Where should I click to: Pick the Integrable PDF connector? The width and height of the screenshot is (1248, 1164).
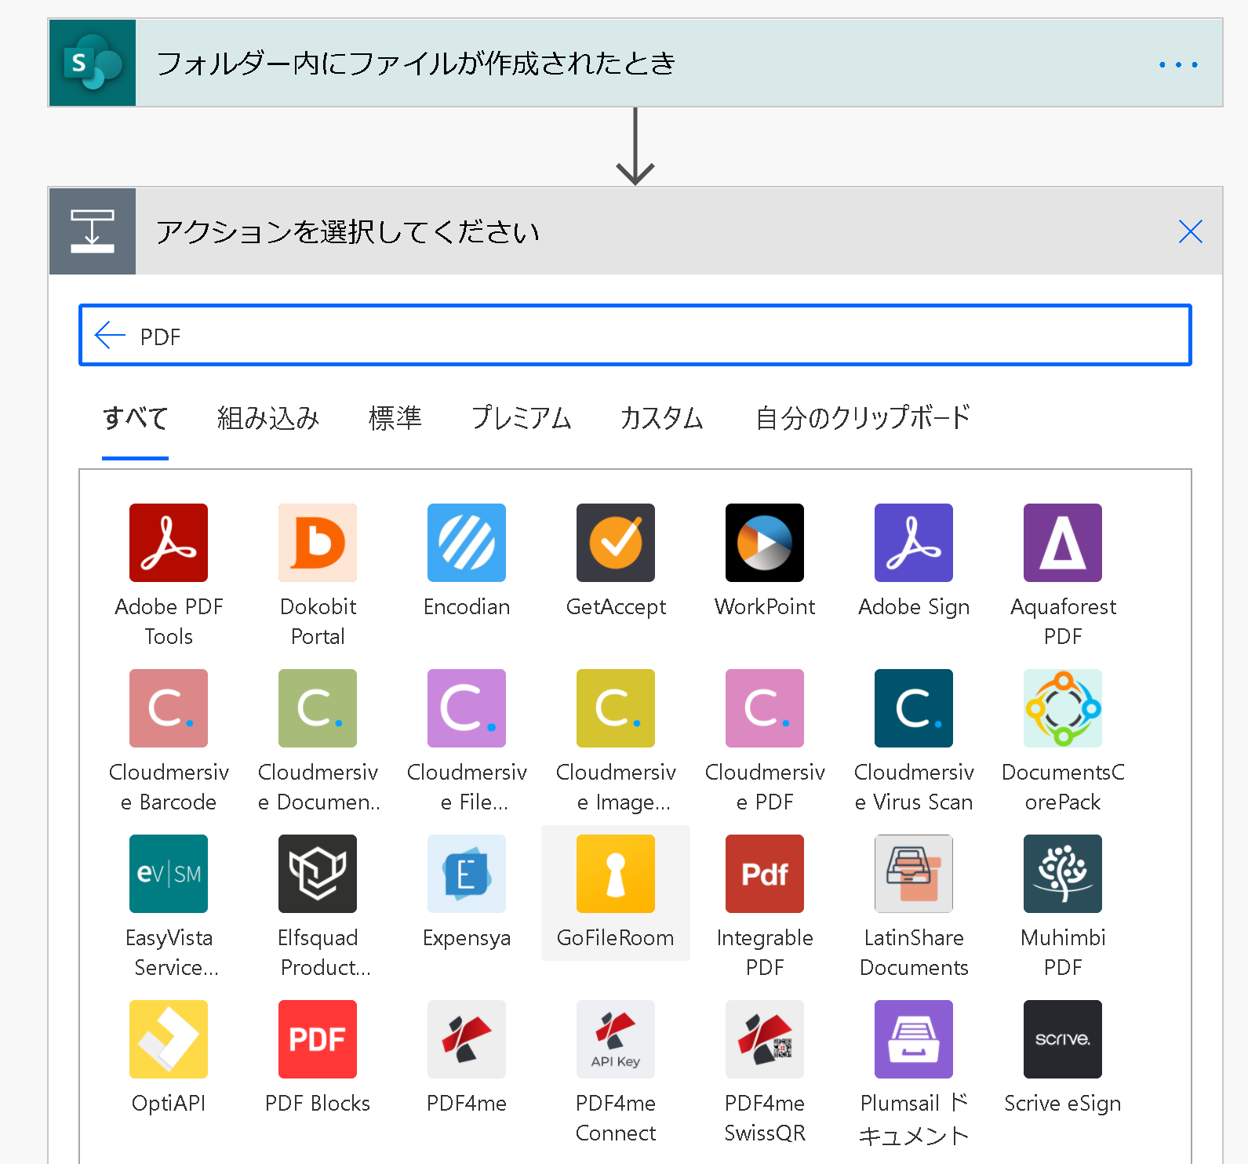765,874
